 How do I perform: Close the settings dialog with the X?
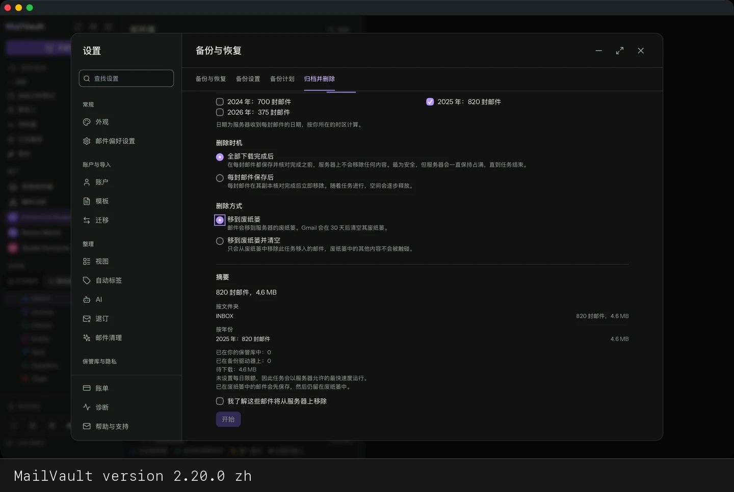[641, 51]
